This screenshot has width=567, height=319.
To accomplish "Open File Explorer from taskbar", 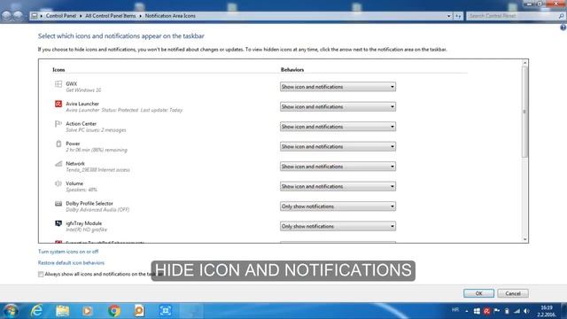I will (63, 311).
